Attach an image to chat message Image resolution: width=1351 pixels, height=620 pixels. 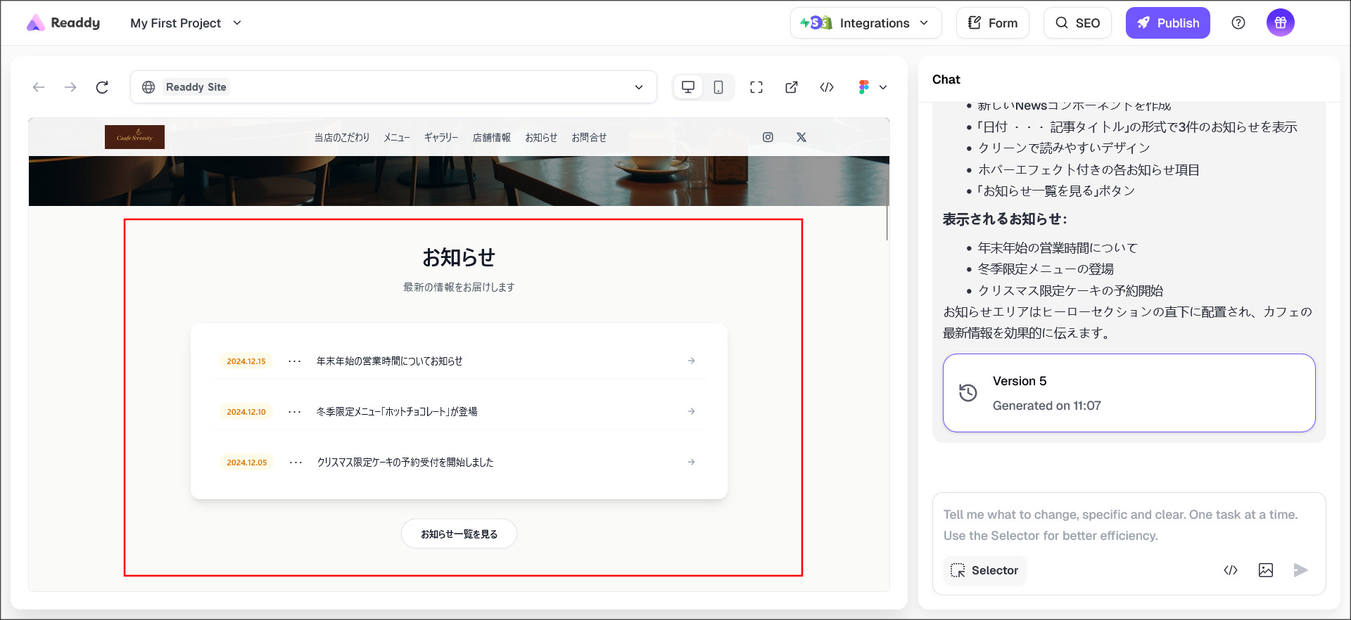1265,570
